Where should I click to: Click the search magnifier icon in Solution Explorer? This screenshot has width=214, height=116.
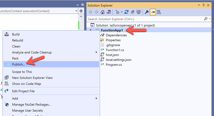point(206,19)
